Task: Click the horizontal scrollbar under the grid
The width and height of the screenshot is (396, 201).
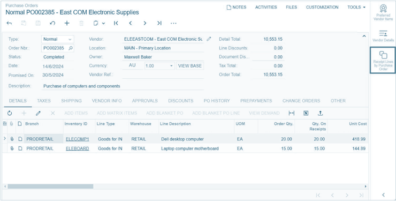Action: click(x=50, y=187)
